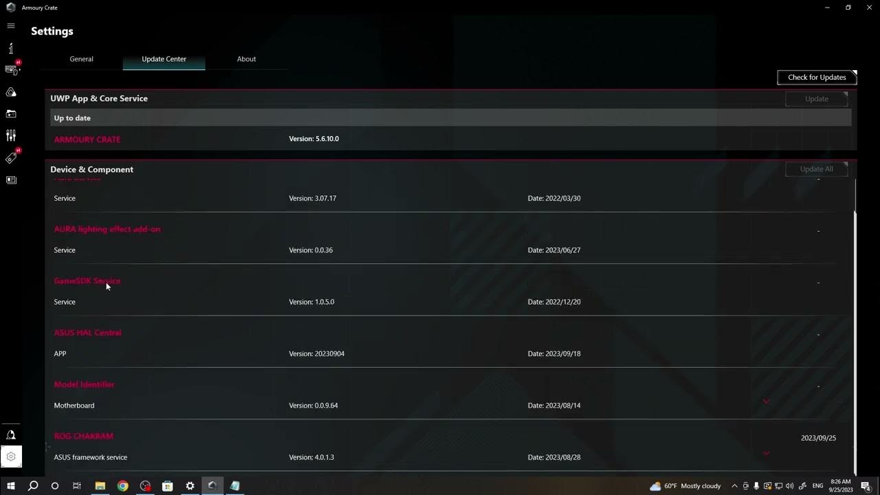Select the highlighted Settings gear icon
This screenshot has height=495, width=880.
pyautogui.click(x=10, y=456)
